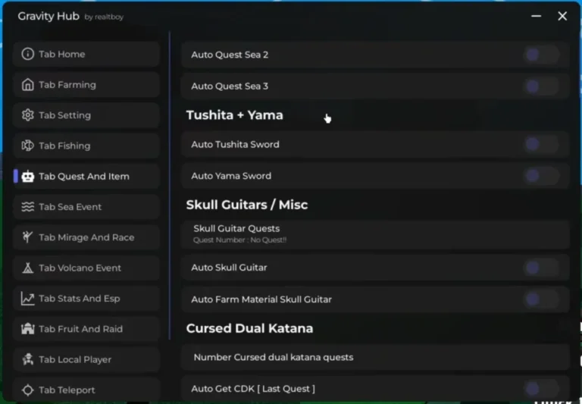Viewport: 582px width, 404px height.
Task: Click the fish icon for Tab Fishing
Action: coord(27,146)
